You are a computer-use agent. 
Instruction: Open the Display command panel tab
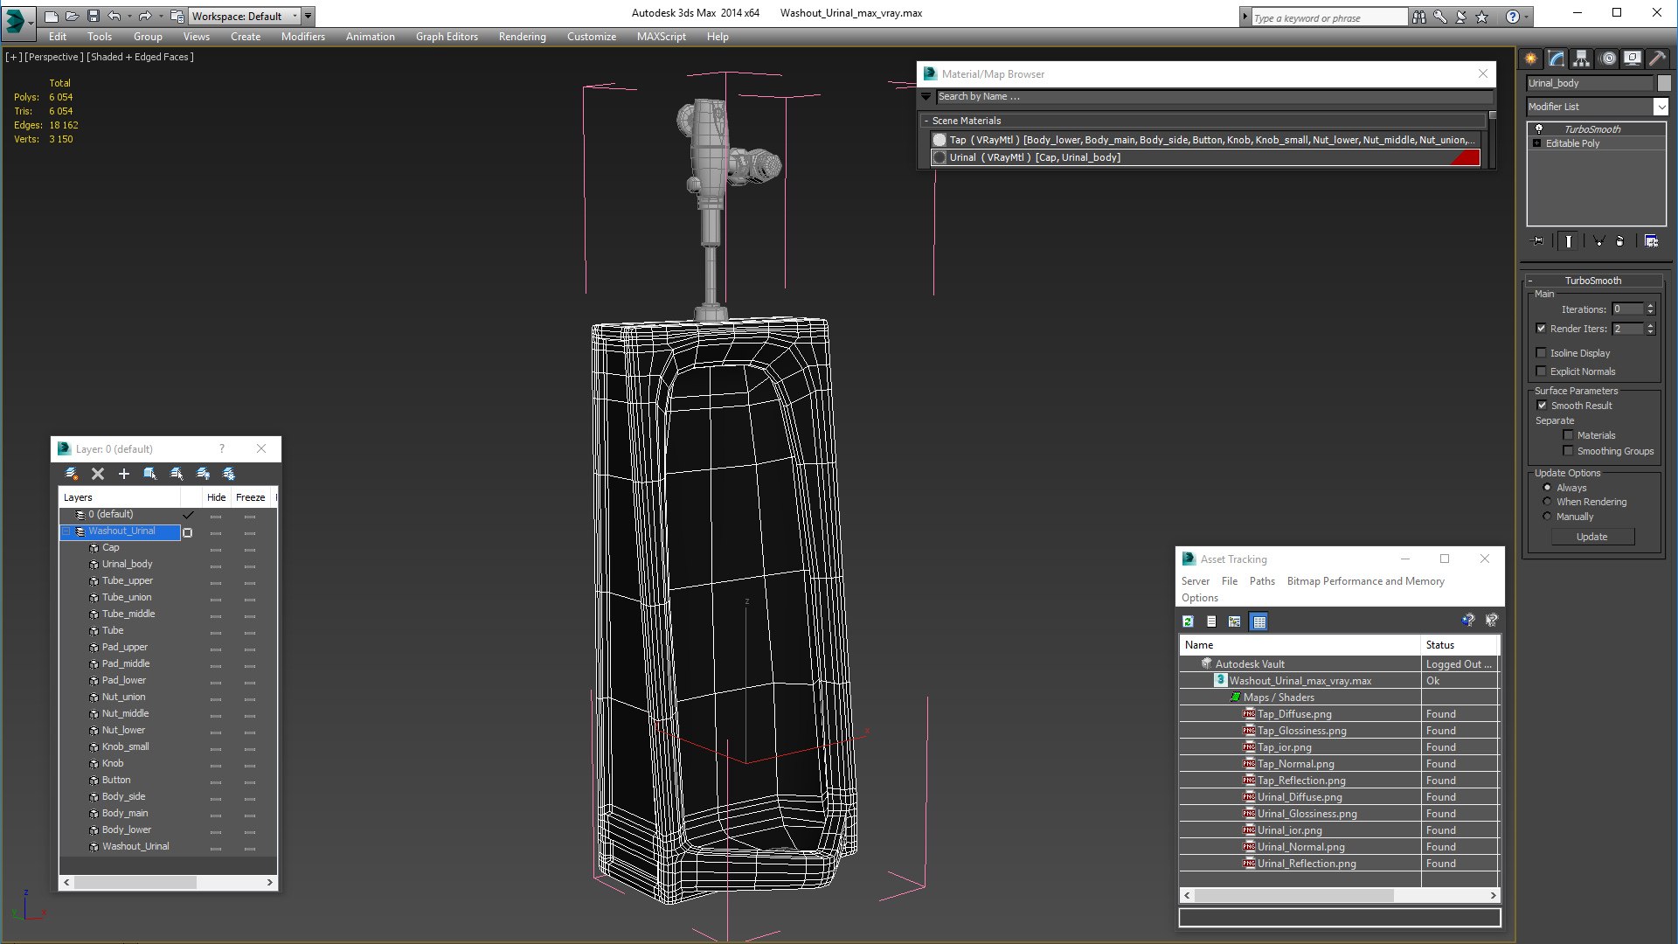pyautogui.click(x=1633, y=59)
